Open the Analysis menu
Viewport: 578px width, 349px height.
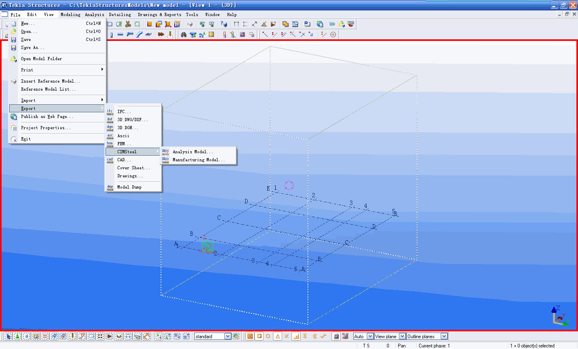tap(94, 14)
